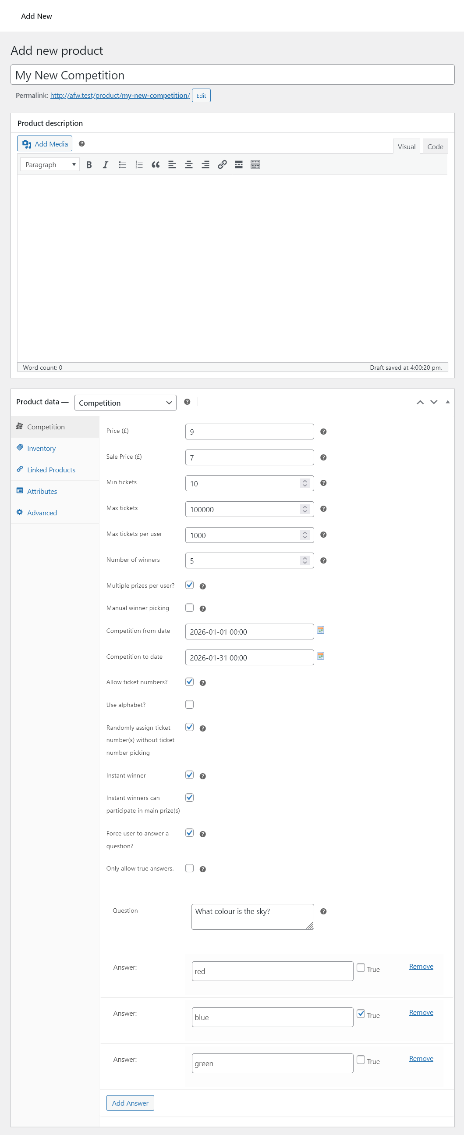
Task: Toggle Randomly assign ticket numbers checkbox
Action: coord(190,728)
